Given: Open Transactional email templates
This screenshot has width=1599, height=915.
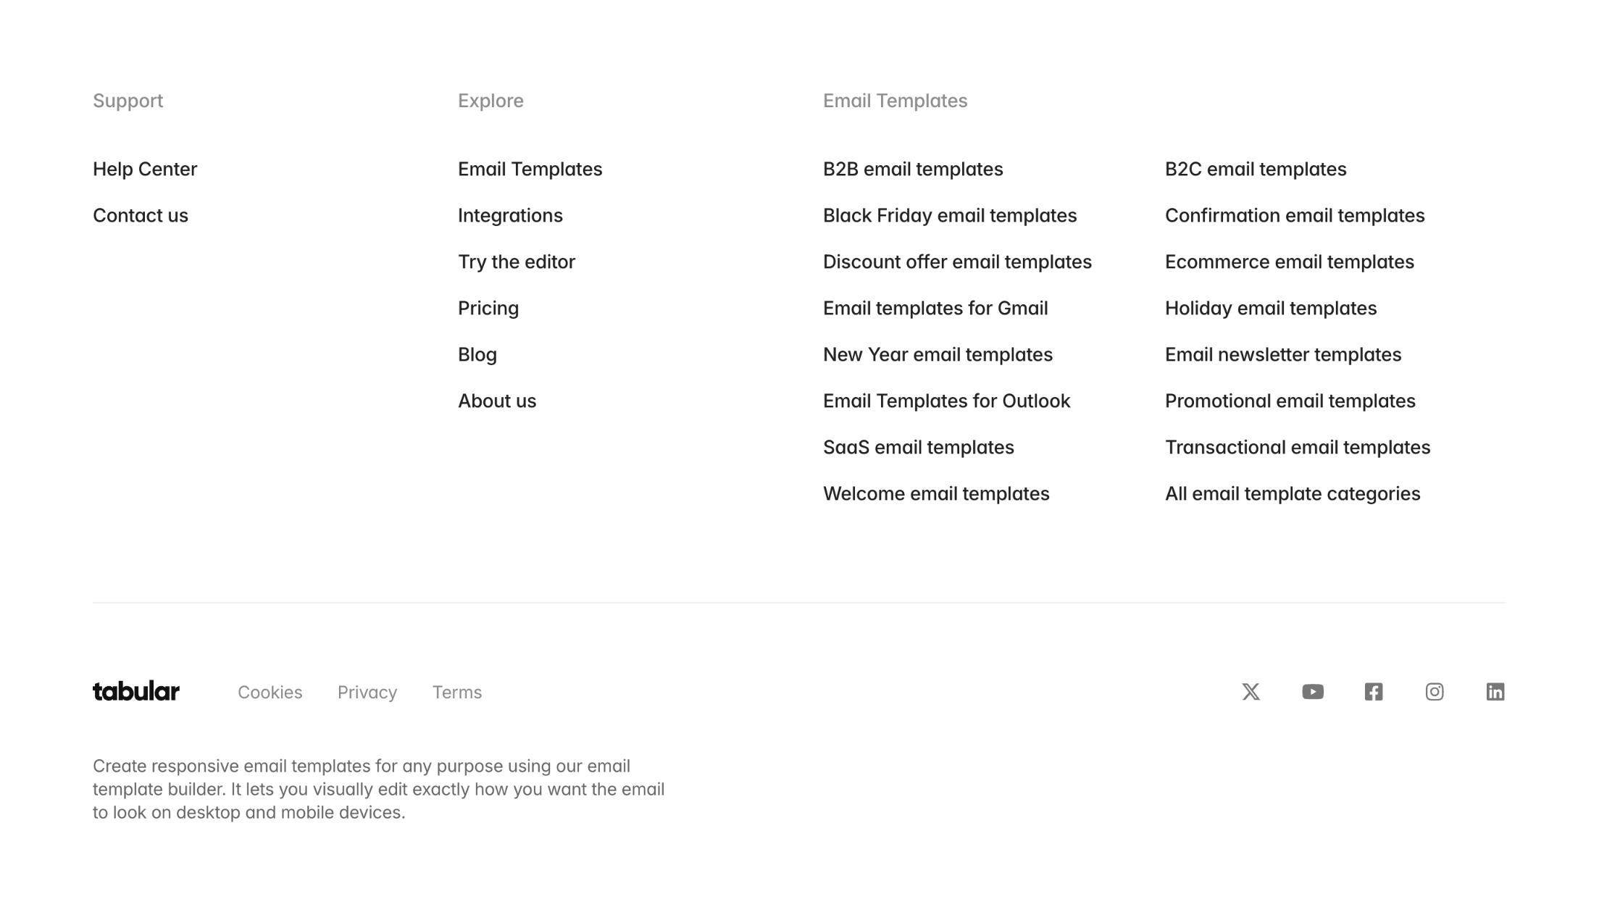Looking at the screenshot, I should (1298, 447).
